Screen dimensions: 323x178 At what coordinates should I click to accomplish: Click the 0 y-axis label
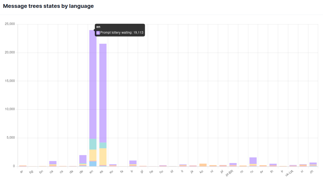[x=14, y=166]
